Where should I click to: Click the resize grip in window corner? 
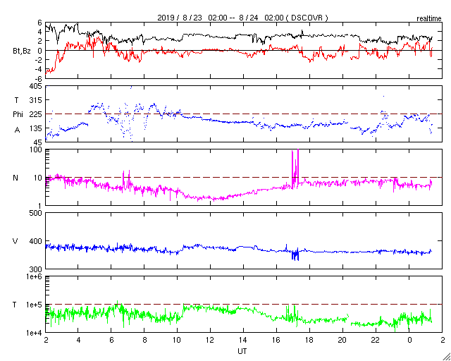(446, 356)
